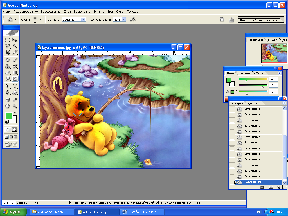Activate the Eraser tool
The image size is (288, 216).
[8, 73]
